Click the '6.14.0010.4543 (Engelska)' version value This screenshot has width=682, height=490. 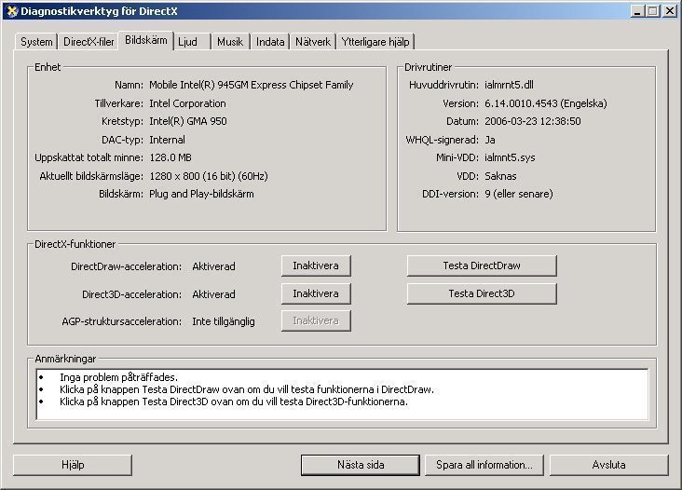[546, 103]
